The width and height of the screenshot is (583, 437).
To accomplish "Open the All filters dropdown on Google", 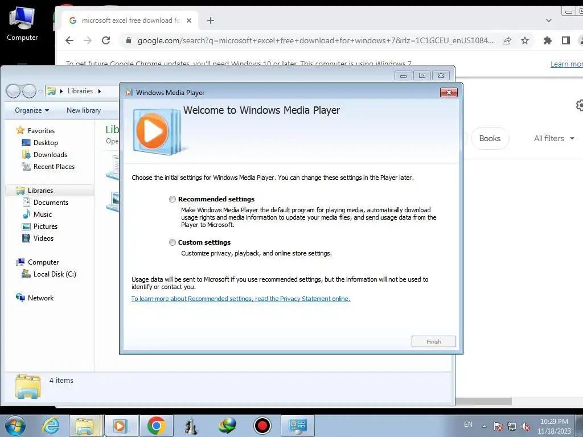I will (x=554, y=138).
